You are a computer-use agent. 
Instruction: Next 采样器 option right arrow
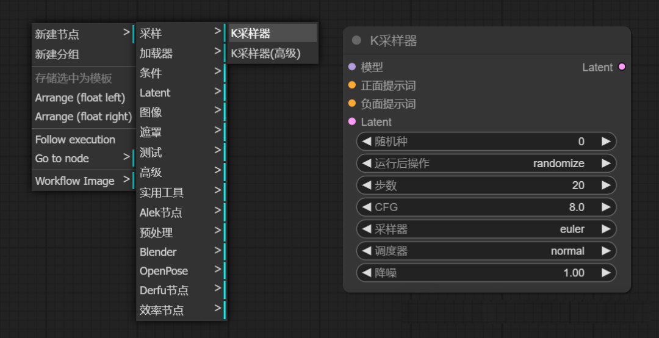point(606,229)
